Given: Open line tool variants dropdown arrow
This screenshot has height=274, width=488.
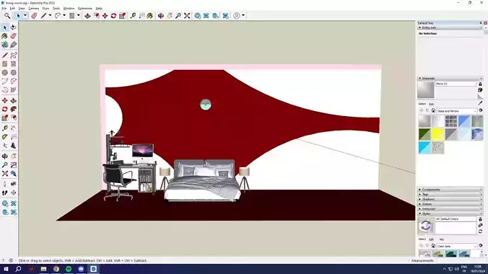Looking at the screenshot, I should point(50,16).
